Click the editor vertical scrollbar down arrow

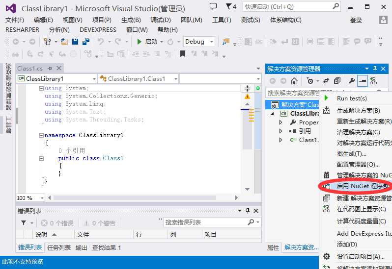[x=247, y=189]
